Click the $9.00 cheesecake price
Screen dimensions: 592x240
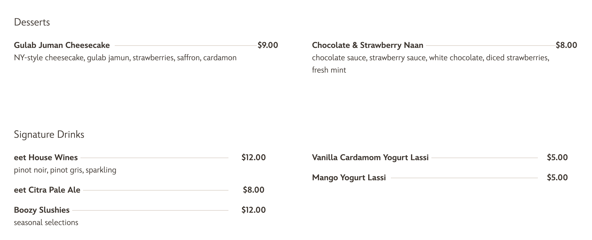coord(268,45)
